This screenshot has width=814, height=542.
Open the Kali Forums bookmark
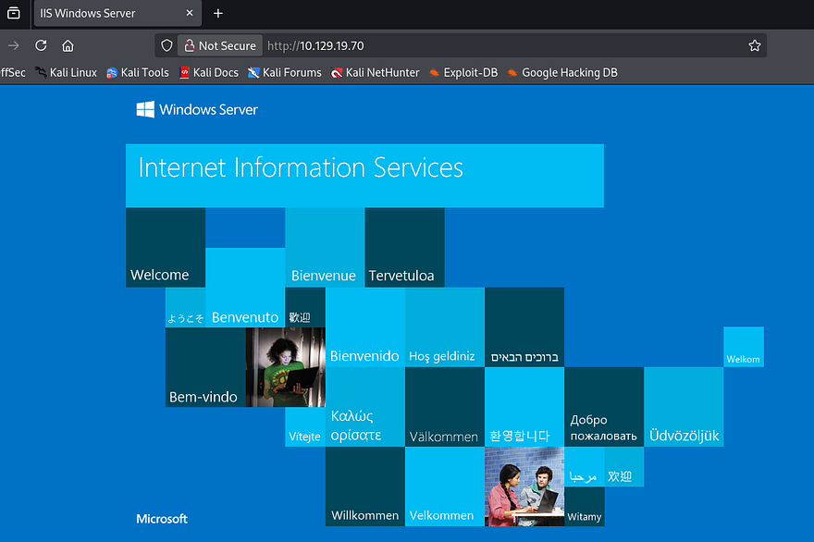point(285,72)
